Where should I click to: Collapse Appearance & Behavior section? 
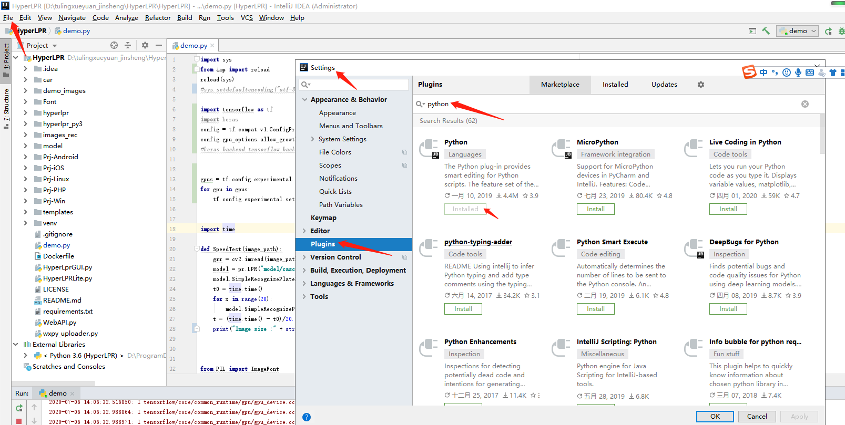point(304,100)
